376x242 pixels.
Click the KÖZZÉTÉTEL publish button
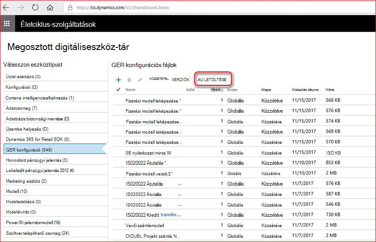coord(159,79)
